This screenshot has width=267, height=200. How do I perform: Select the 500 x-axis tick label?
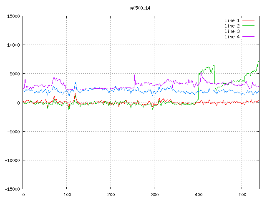(242, 195)
